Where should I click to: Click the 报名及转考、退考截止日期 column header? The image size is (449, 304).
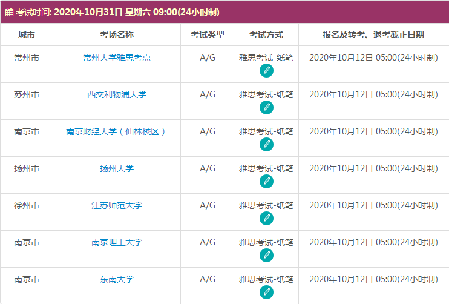pos(373,35)
